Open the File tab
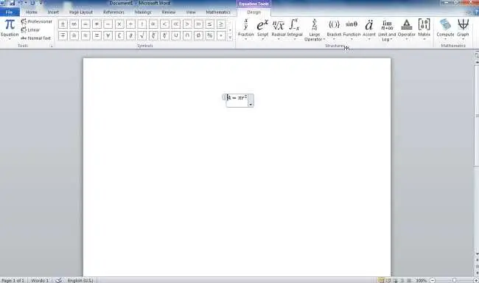479x283 pixels. click(10, 13)
